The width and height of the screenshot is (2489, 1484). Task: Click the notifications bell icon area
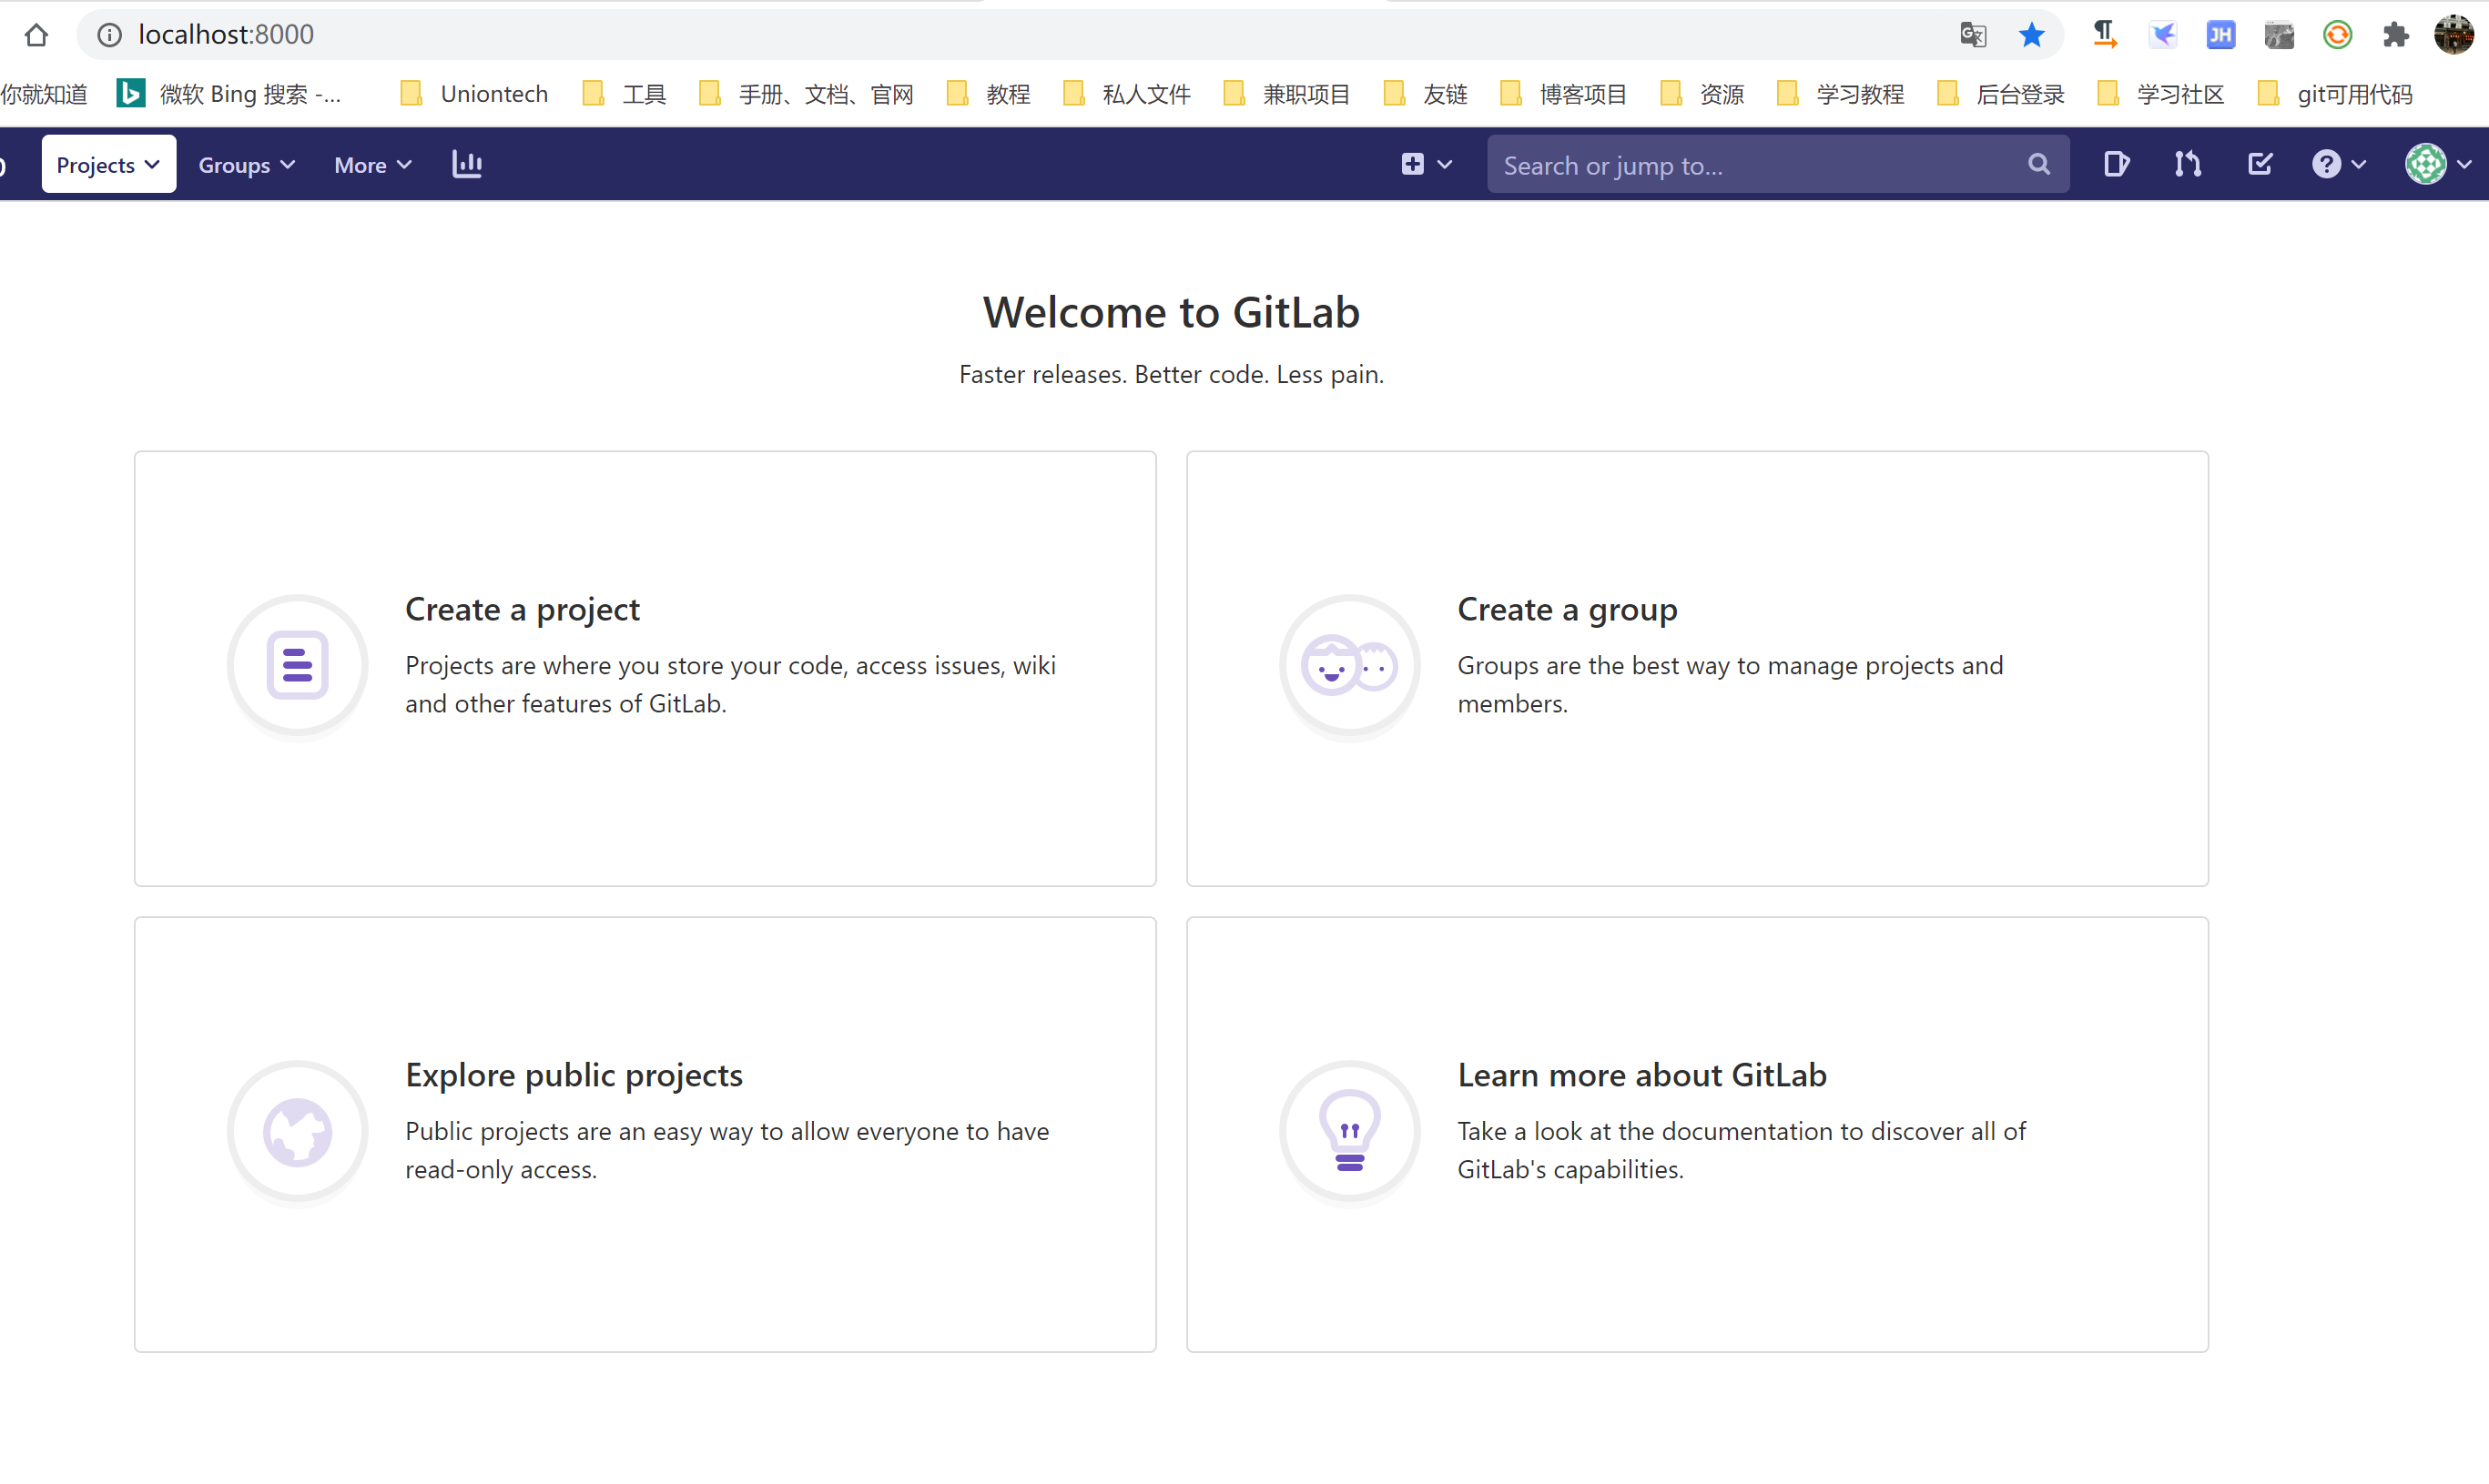coord(2261,165)
